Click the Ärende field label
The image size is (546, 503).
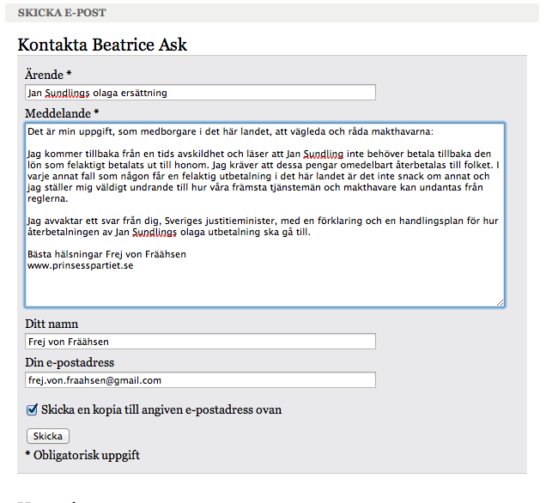pyautogui.click(x=48, y=75)
